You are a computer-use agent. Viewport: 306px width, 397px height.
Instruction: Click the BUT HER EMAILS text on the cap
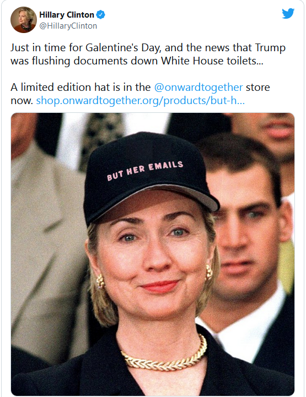[145, 171]
